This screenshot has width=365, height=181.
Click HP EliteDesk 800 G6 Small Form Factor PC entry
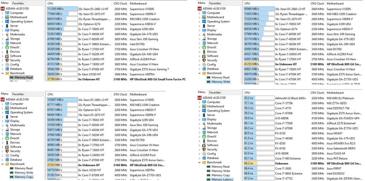coord(158,79)
